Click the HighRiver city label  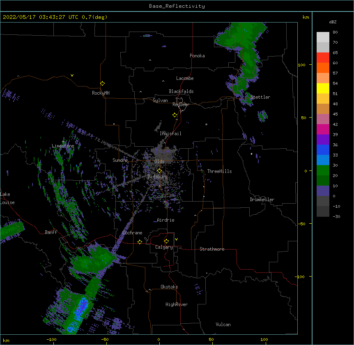tap(177, 304)
